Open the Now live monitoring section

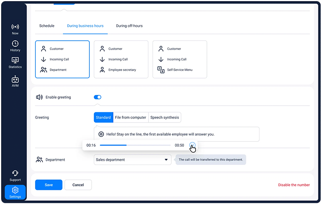click(x=15, y=29)
